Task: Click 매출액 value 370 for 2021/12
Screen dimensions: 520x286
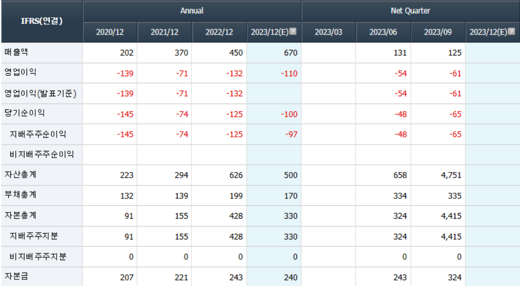Action: click(182, 53)
